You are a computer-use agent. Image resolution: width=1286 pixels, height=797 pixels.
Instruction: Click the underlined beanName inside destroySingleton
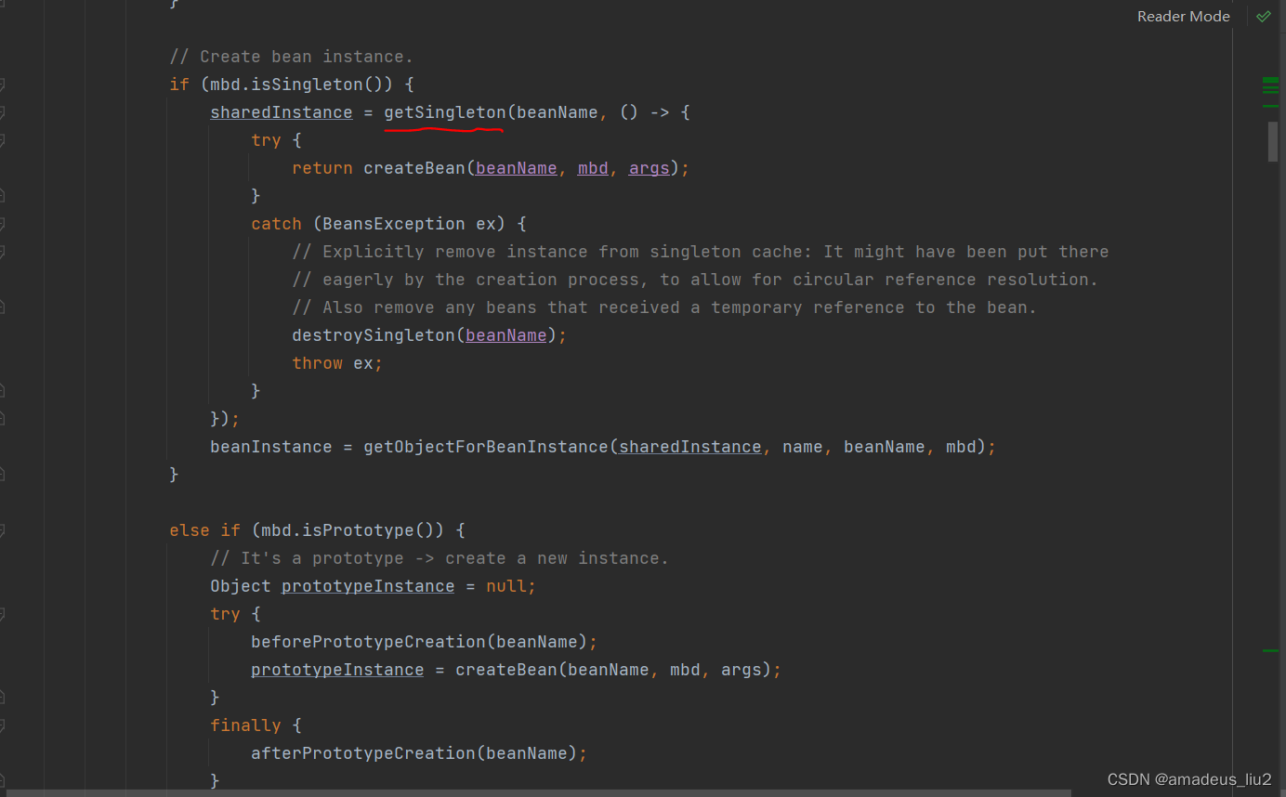506,335
